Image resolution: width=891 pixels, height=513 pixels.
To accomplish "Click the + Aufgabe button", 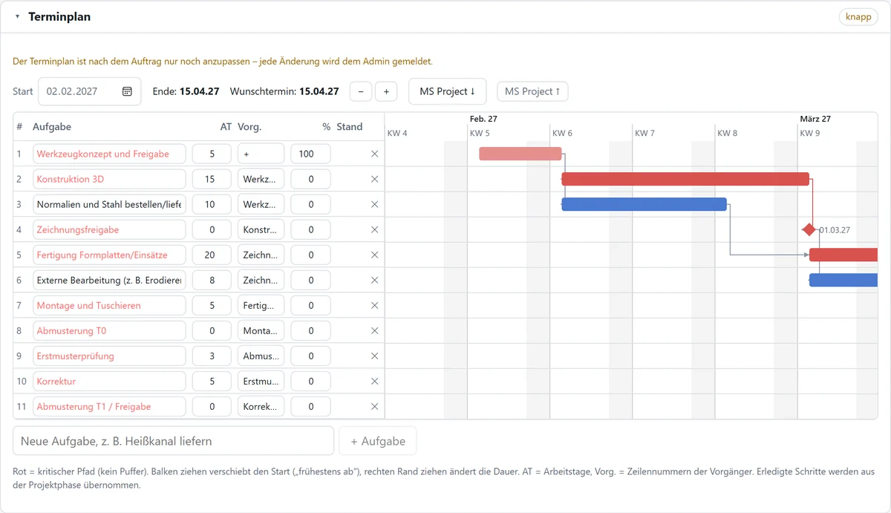I will (x=377, y=441).
